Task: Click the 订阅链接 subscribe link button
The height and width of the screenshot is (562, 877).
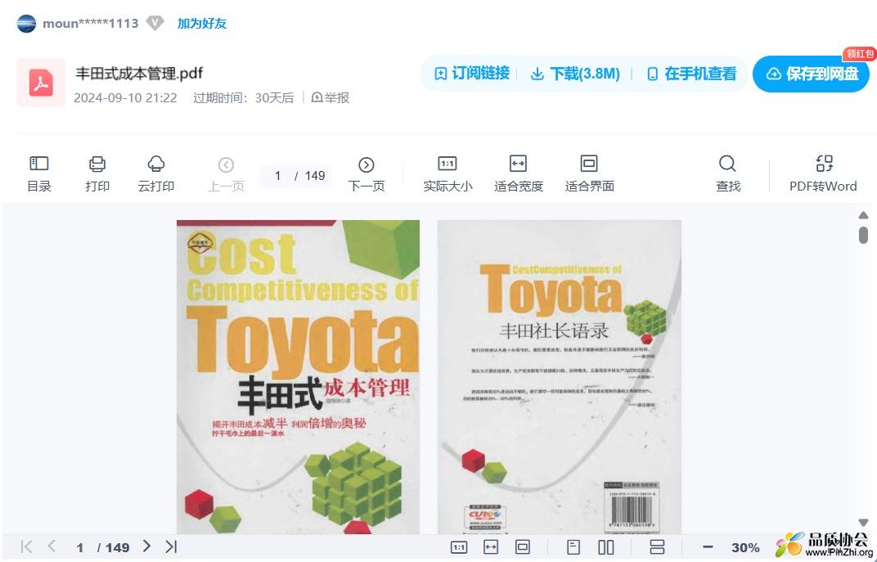Action: coord(472,74)
